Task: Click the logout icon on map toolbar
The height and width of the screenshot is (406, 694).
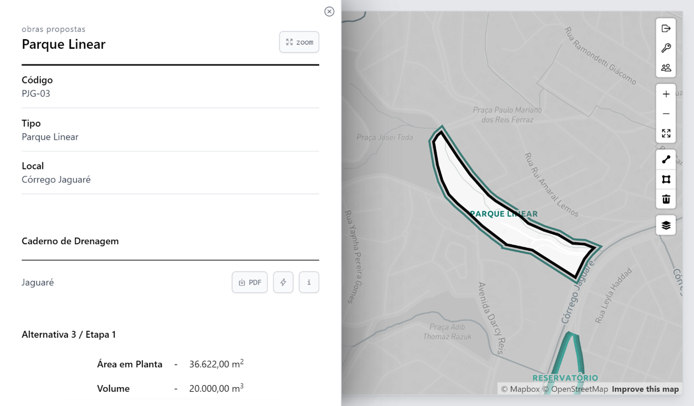Action: pos(666,29)
